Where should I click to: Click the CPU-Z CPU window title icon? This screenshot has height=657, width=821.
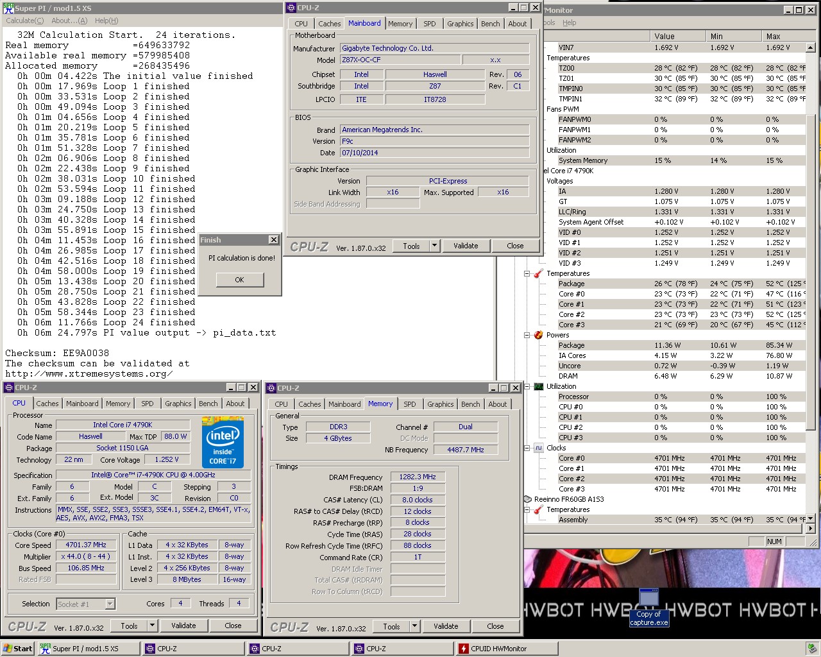9,388
